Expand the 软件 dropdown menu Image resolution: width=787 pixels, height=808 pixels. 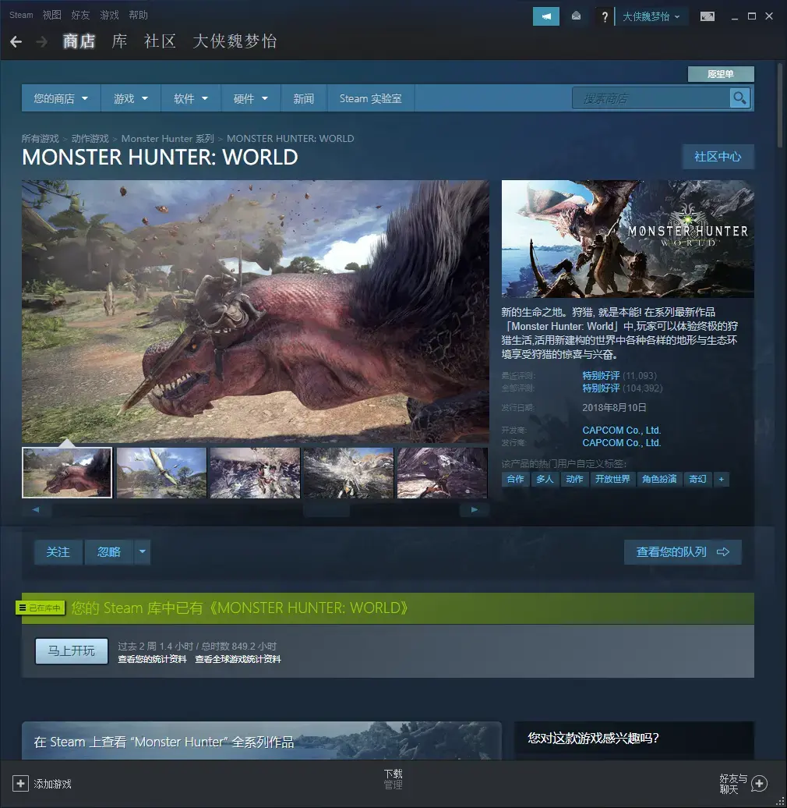tap(190, 98)
